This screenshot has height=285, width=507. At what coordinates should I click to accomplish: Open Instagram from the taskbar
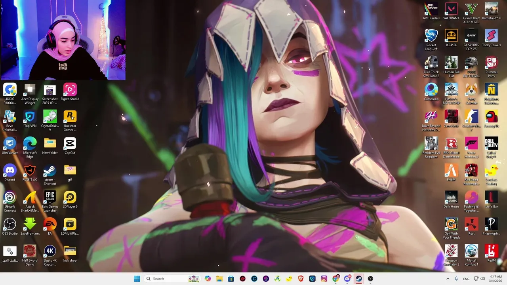[x=324, y=279]
